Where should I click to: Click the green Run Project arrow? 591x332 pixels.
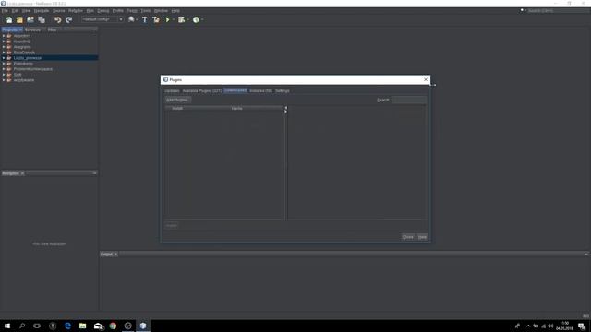(168, 19)
